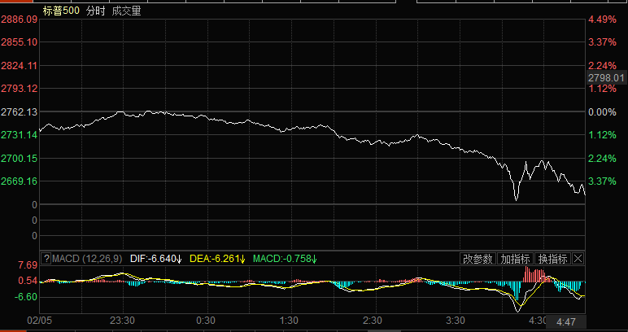Click the red 2.24% percentage label
Image resolution: width=628 pixels, height=332 pixels.
point(602,65)
